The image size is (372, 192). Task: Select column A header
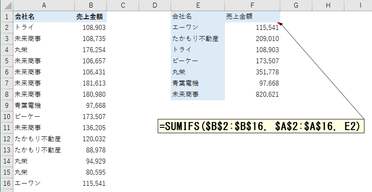point(44,5)
